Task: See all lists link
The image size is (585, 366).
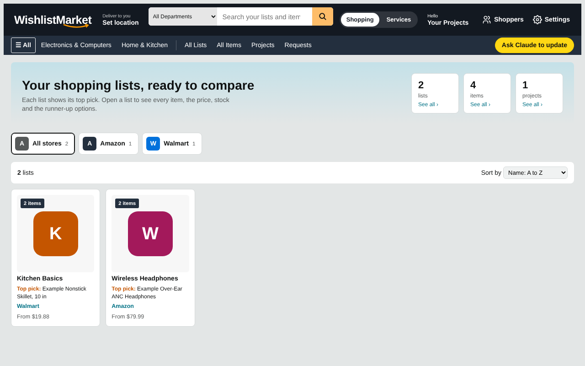Action: pos(428,104)
